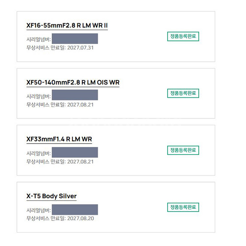
Task: Click the serial number field of XF33mmF1.4 lens
Action: pyautogui.click(x=75, y=152)
